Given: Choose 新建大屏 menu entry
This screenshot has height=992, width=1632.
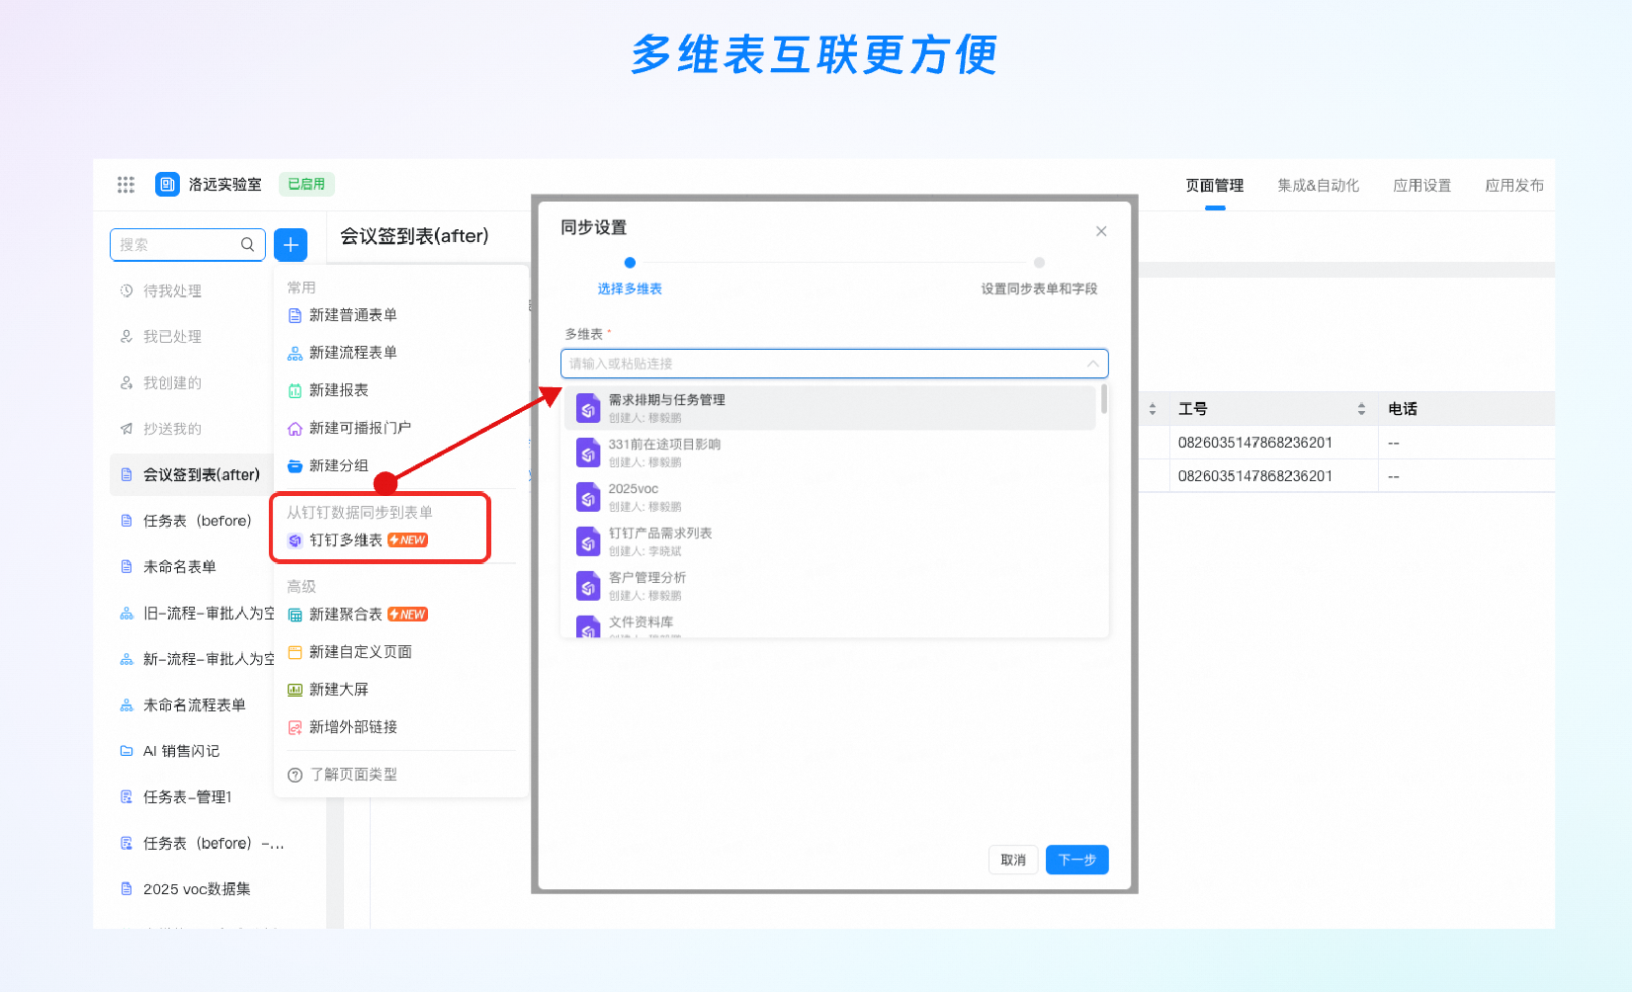Looking at the screenshot, I should click(x=338, y=690).
